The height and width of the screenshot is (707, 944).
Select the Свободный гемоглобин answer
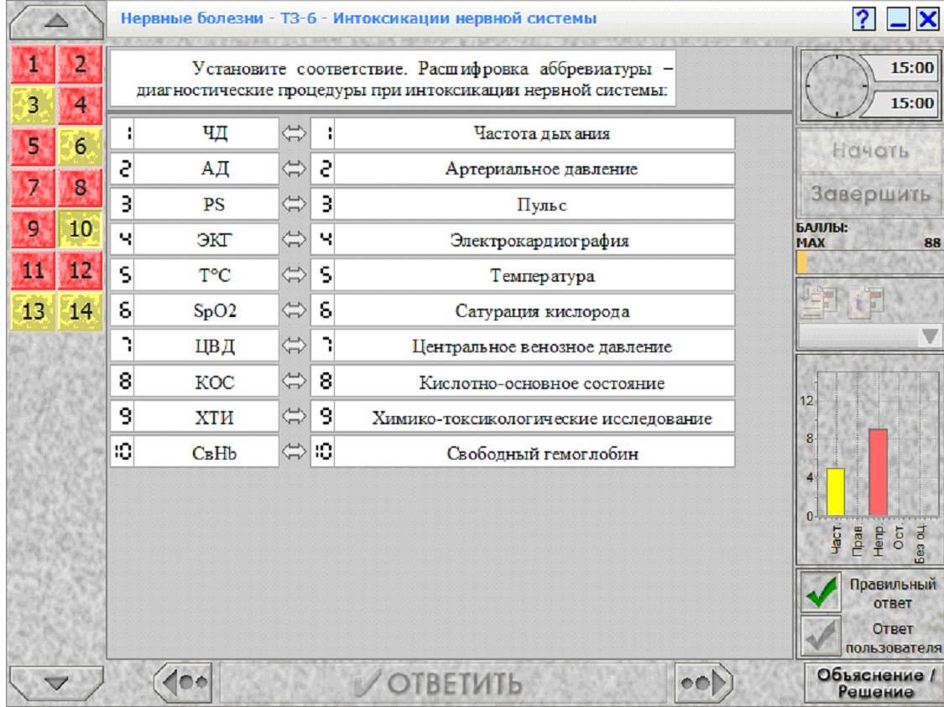pos(535,453)
